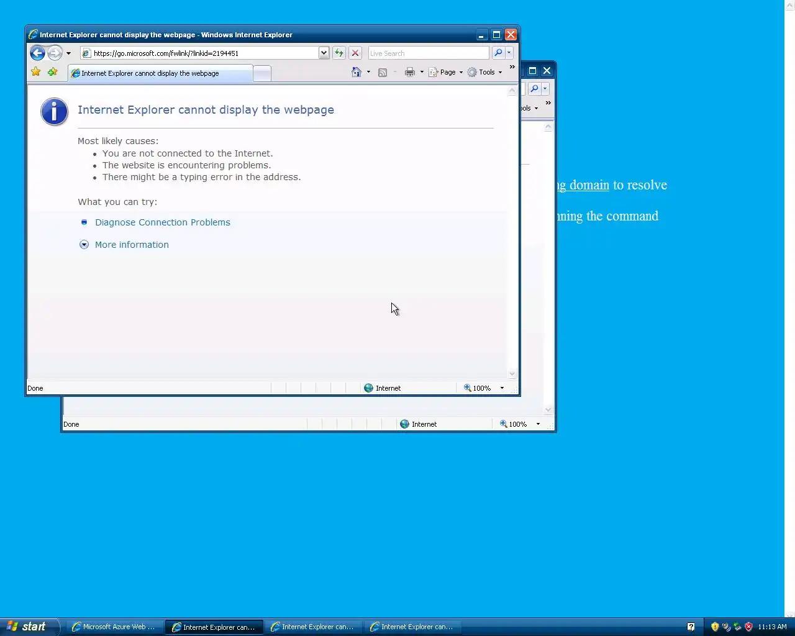Expand the address bar URL history dropdown
Screen dimensions: 795x636
324,53
